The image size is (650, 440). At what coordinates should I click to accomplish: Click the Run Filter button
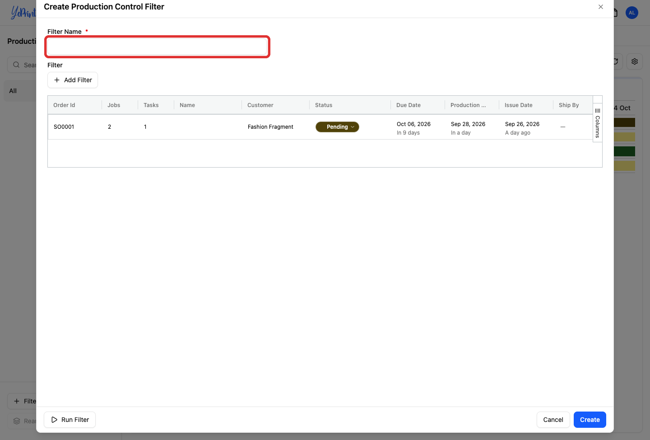coord(70,420)
